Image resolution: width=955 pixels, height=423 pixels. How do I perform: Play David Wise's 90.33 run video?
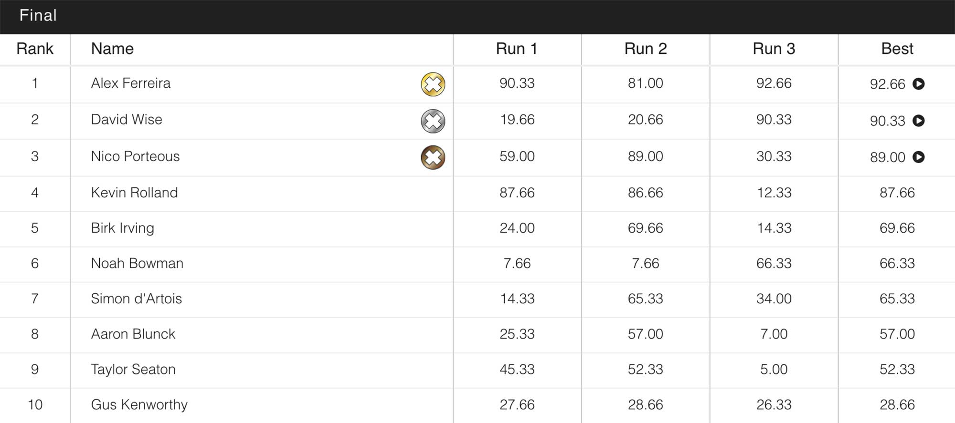(918, 121)
